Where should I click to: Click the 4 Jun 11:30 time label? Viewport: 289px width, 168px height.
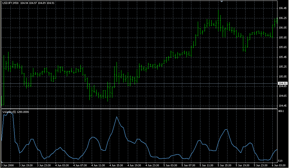click(98, 165)
